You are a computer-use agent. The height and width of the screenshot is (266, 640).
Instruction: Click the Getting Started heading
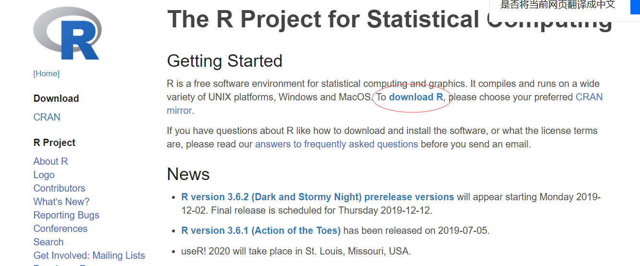coord(224,61)
